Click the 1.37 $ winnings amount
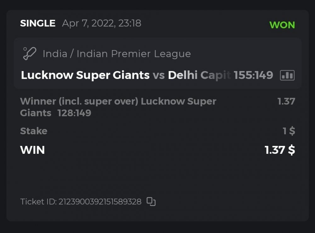Image resolution: width=315 pixels, height=233 pixels. (280, 150)
